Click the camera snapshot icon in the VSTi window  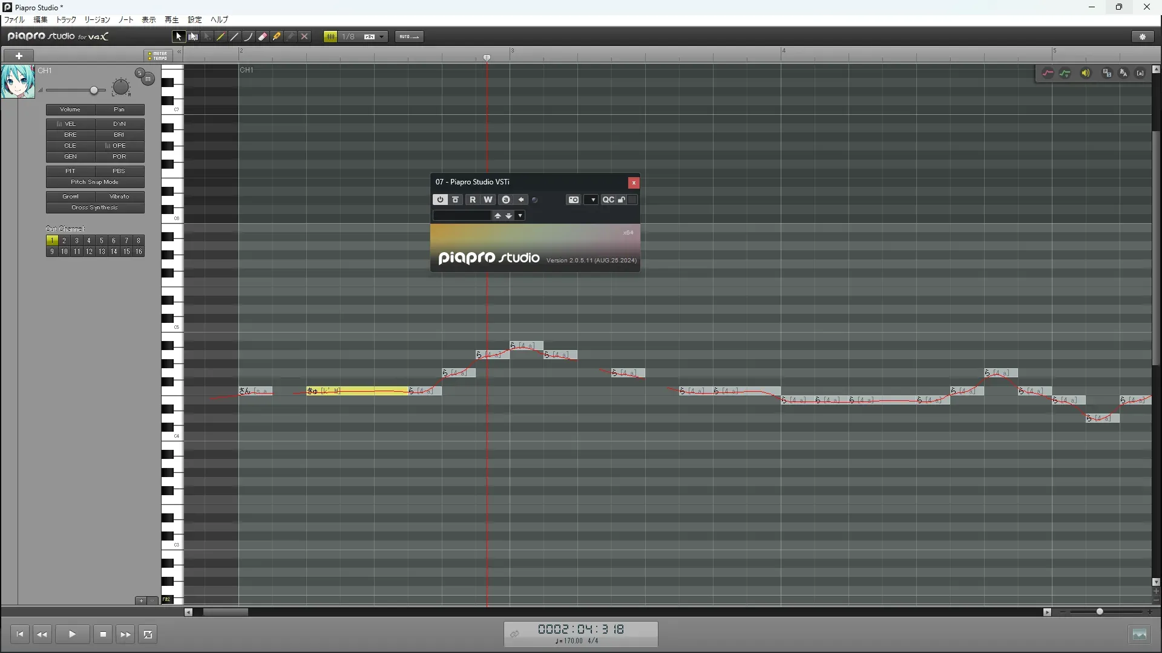(573, 200)
